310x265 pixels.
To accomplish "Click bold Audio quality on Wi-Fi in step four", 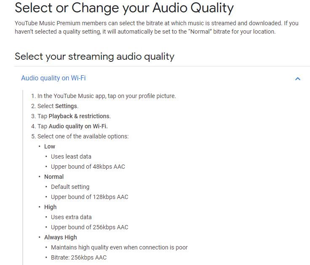I will point(78,126).
